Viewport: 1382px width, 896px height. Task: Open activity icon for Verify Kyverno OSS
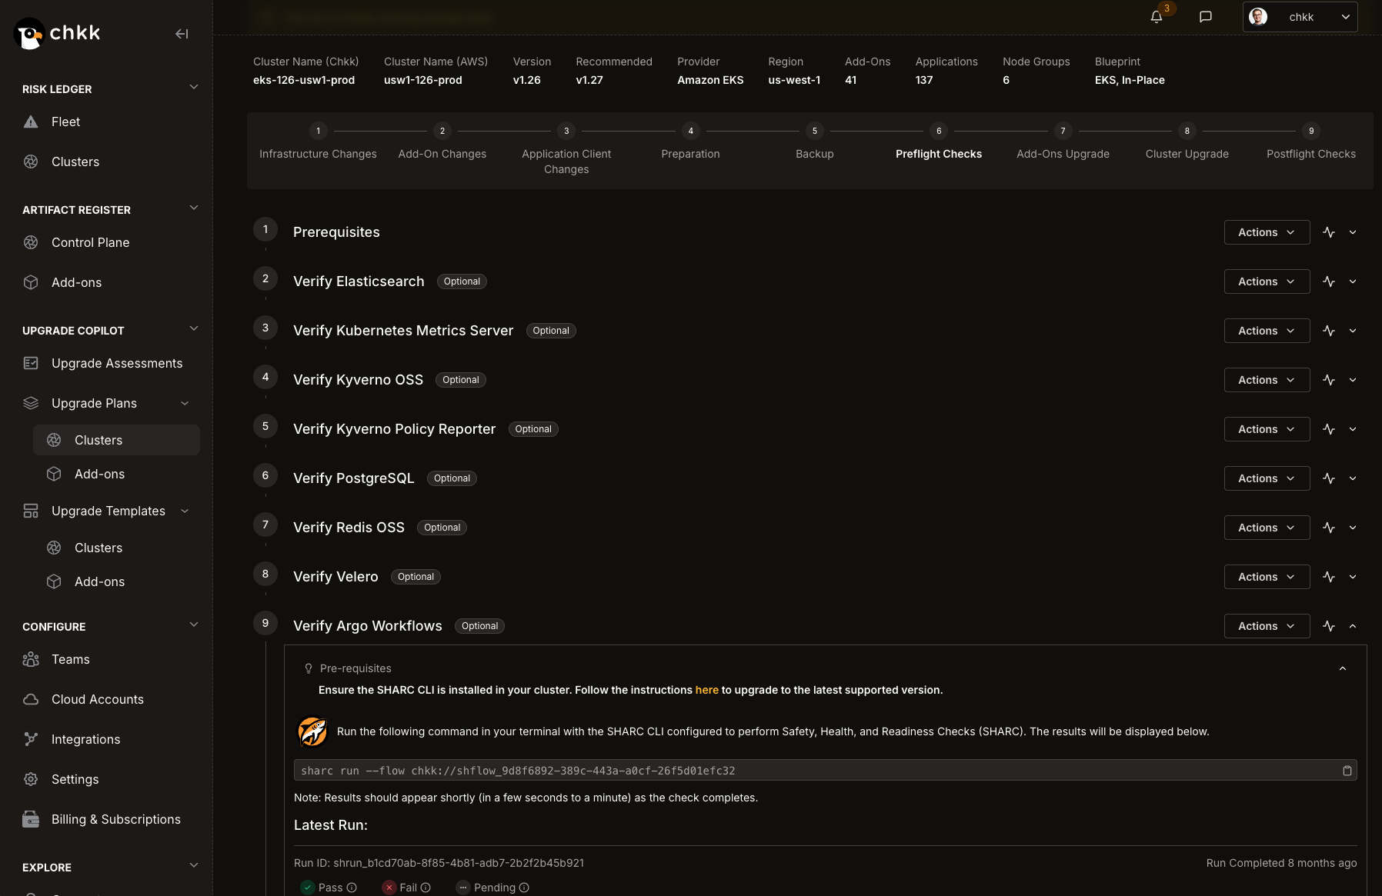[1329, 380]
